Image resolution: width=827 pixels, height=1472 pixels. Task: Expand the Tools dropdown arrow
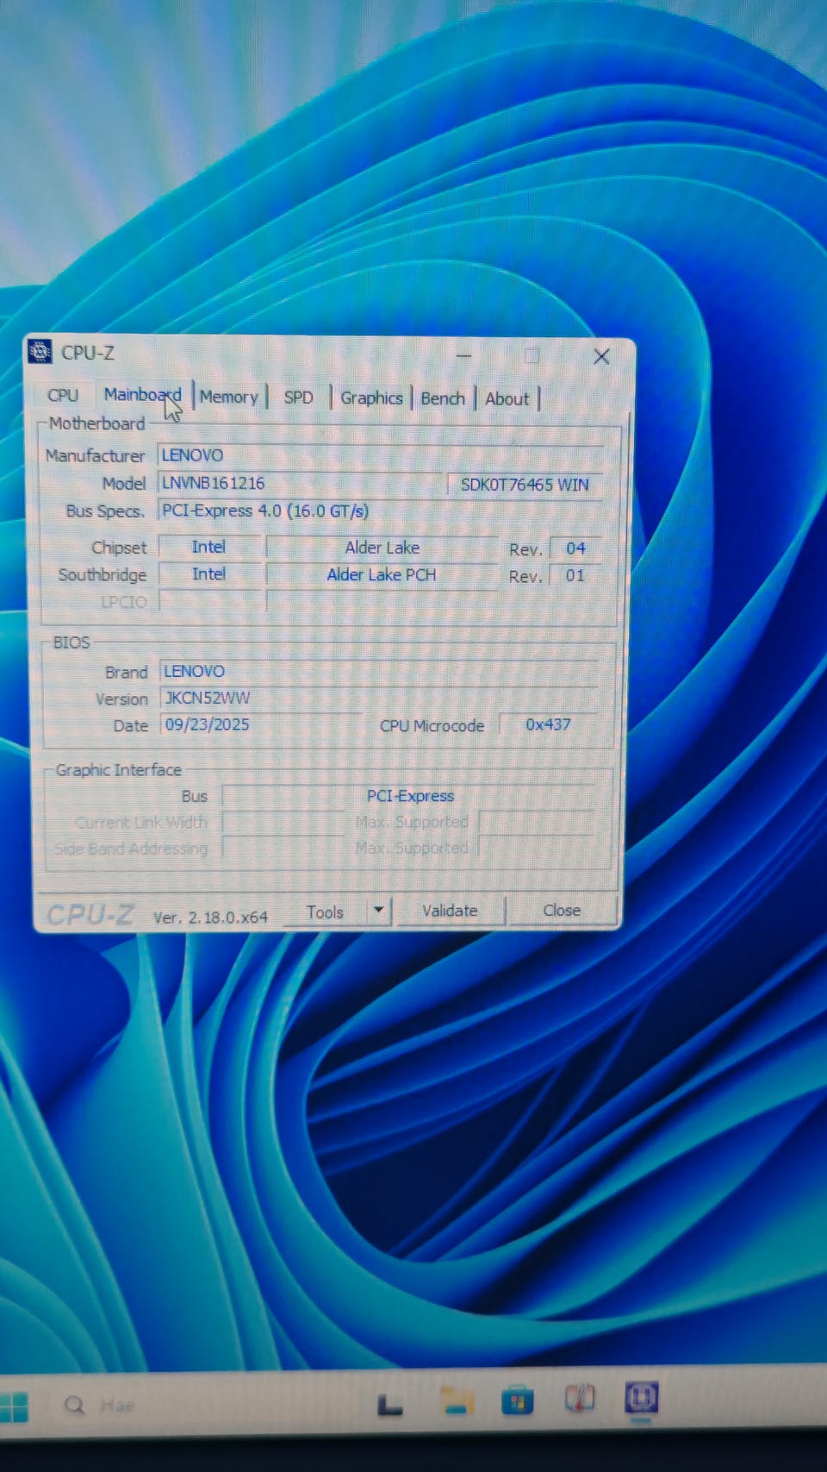(378, 911)
